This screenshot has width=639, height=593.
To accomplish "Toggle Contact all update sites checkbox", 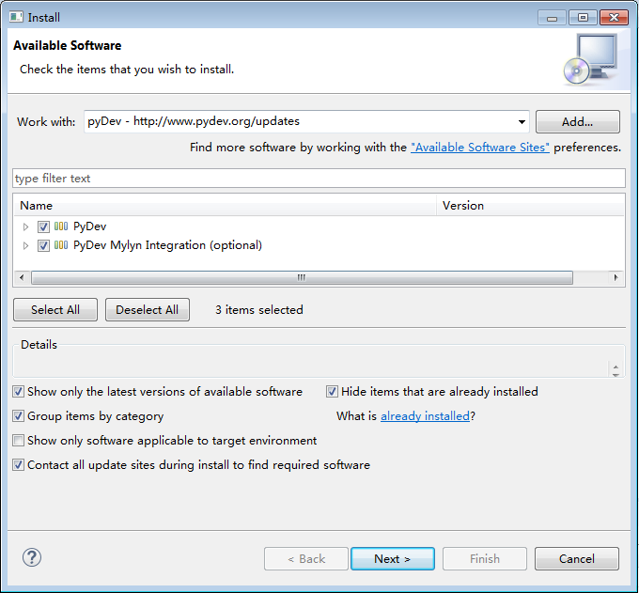I will coord(18,465).
